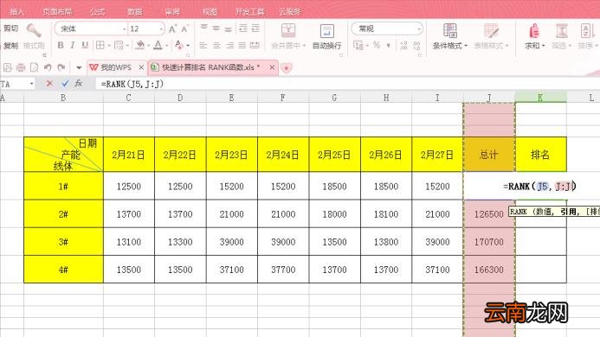Toggle Bold formatting
Viewport: 600px width, 337px height.
click(x=61, y=46)
